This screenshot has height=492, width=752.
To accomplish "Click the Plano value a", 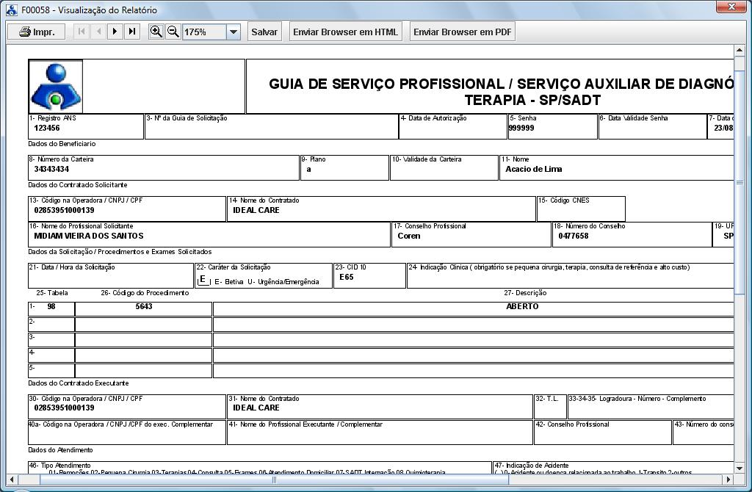I will (x=309, y=170).
